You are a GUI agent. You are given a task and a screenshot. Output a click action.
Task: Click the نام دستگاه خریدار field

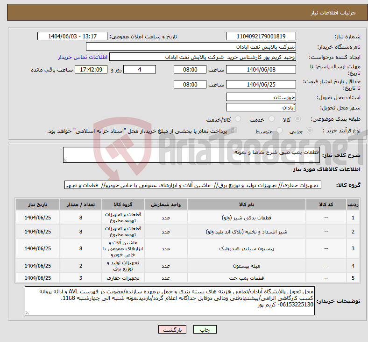pos(191,46)
